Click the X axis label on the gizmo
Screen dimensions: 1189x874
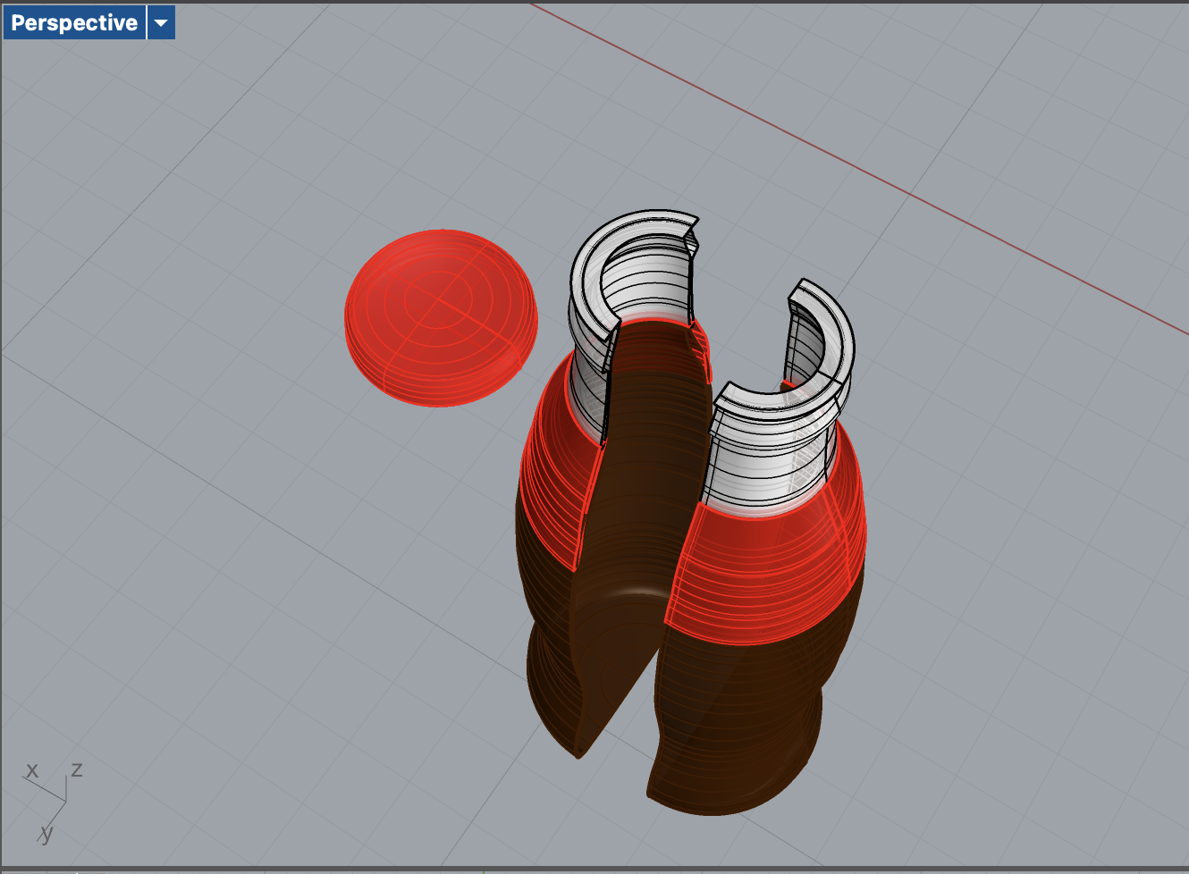[33, 769]
